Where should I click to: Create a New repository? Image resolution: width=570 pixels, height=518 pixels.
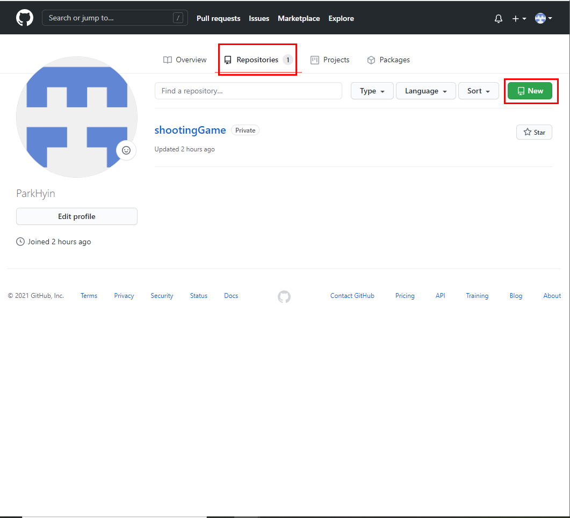pos(530,91)
